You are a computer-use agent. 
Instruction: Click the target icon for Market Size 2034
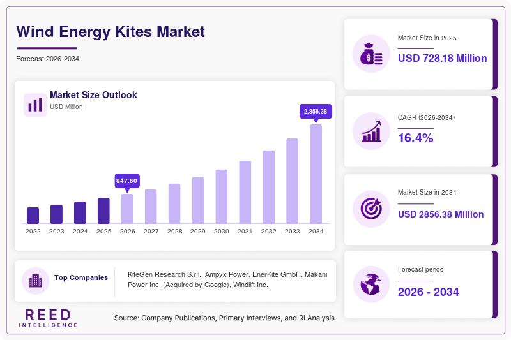coord(371,209)
